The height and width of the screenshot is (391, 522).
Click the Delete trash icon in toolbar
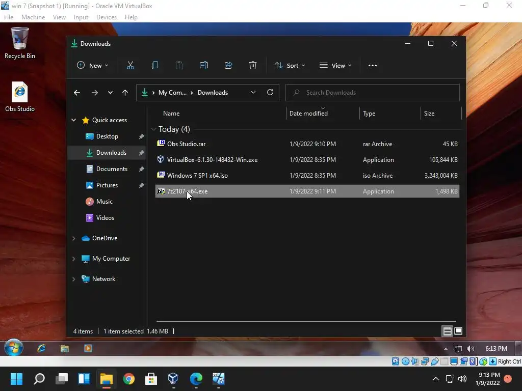point(253,66)
